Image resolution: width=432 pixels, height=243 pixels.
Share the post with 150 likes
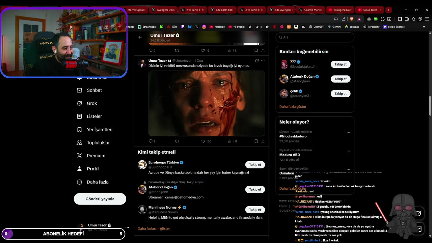(263, 141)
